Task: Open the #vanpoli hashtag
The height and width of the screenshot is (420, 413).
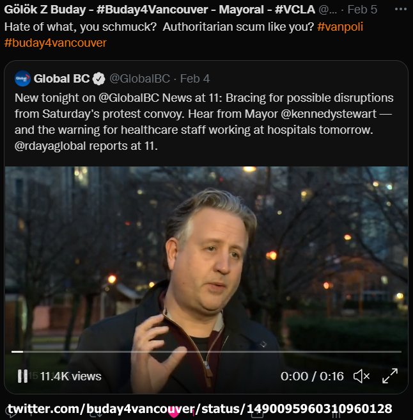Action: tap(340, 27)
